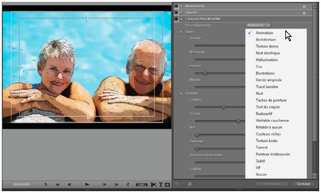Viewport: 321px width, 193px height.
Task: Collapse the Lignes group
Action: 181,32
